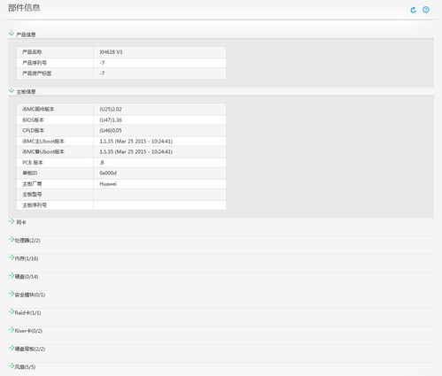Expand the Riser卡(0/2) section

[x=12, y=330]
